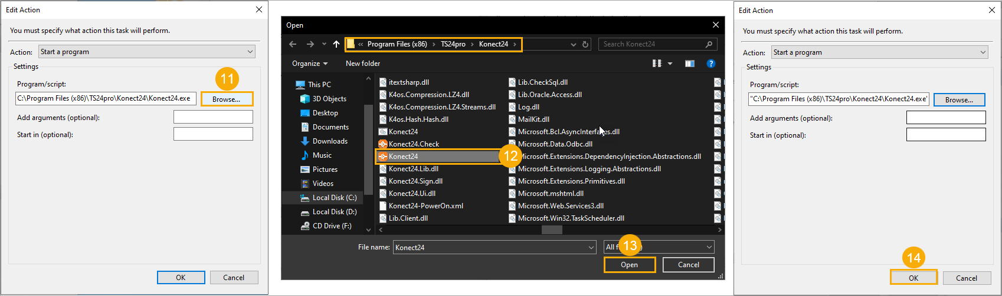Refresh the Konect24 folder view
The image size is (1002, 296).
click(x=585, y=44)
